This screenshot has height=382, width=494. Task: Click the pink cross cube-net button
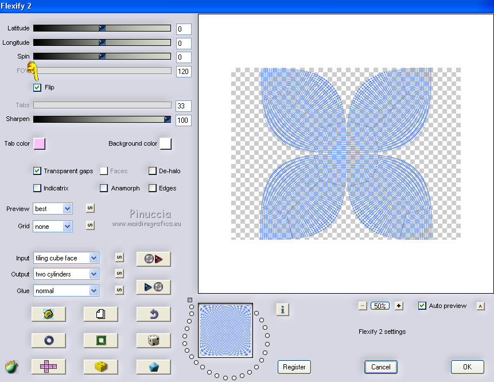coord(49,367)
